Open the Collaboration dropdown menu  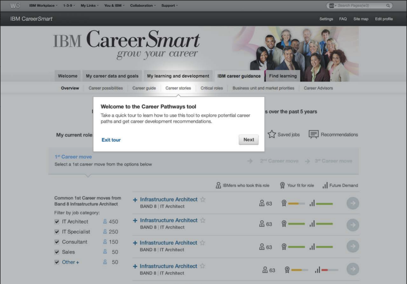(141, 5)
